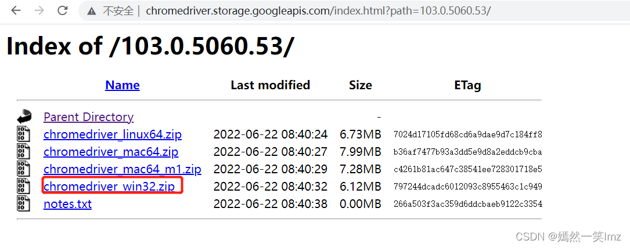630x248 pixels.
Task: Click the browser back arrow
Action: 16,11
